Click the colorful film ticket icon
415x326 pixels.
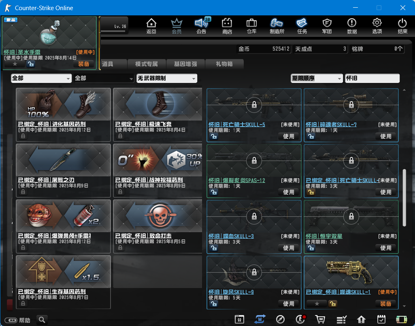point(402,320)
